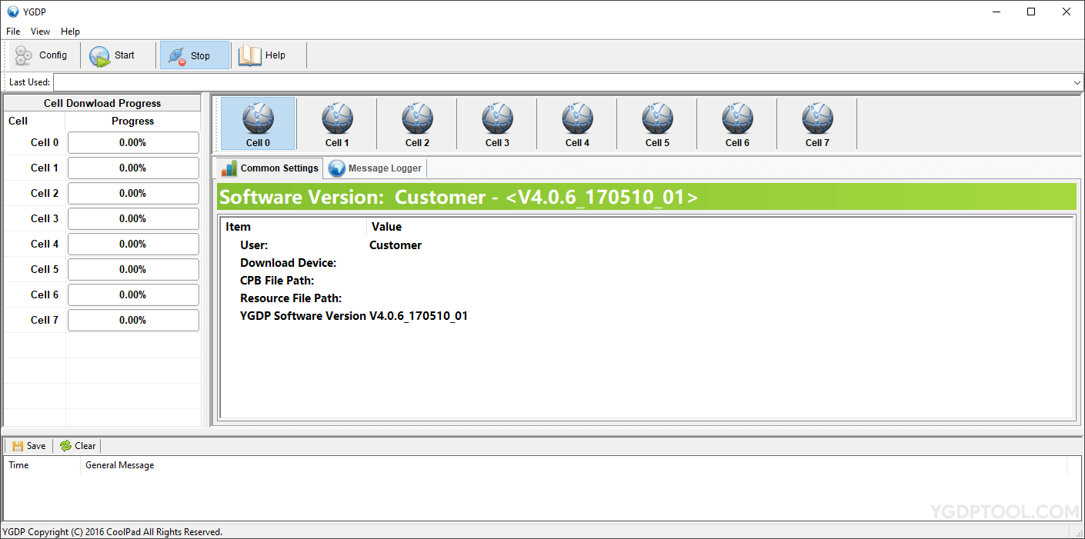Click the Cell 2 progress bar

[x=133, y=193]
